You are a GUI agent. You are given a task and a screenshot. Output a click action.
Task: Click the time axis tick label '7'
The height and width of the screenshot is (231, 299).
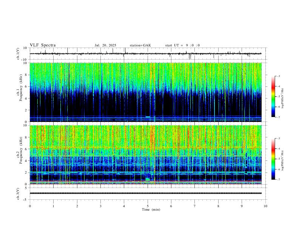point(195,206)
